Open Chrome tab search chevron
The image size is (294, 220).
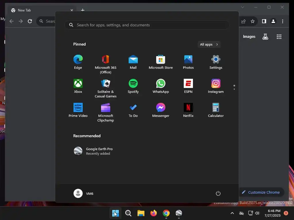pos(242,7)
